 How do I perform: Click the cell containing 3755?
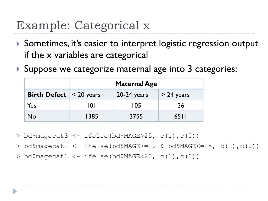tap(136, 116)
